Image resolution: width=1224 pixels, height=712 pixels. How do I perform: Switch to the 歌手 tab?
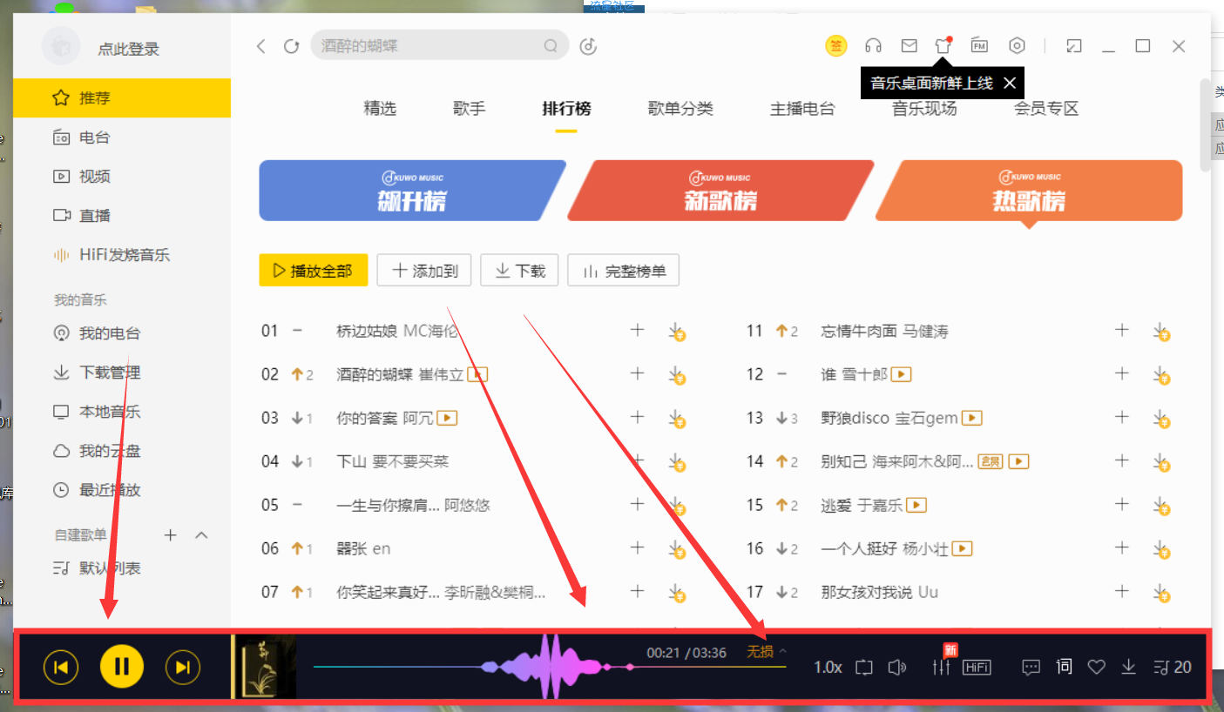[x=470, y=109]
